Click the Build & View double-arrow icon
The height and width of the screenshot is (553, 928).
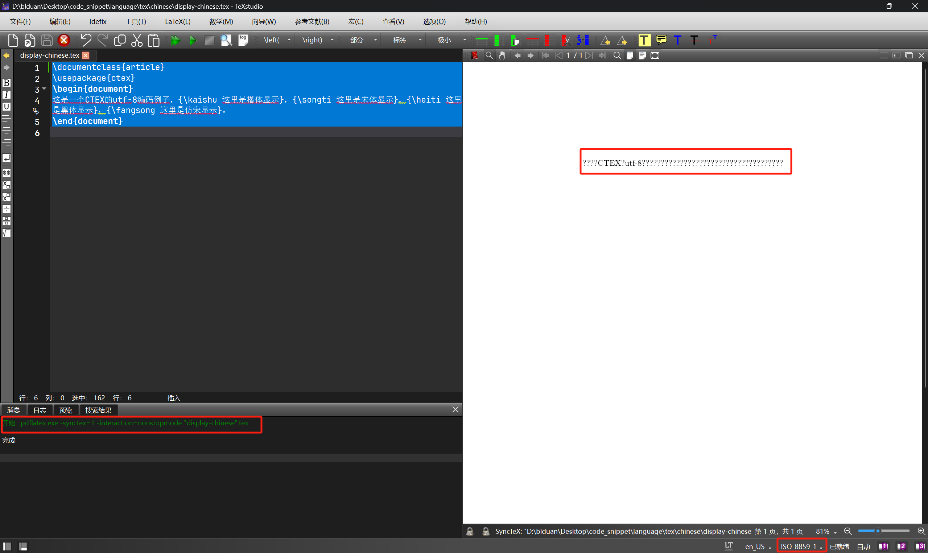pos(175,40)
